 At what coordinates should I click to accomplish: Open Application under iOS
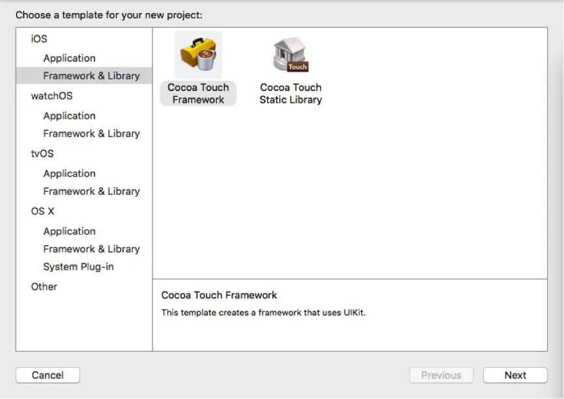click(70, 58)
